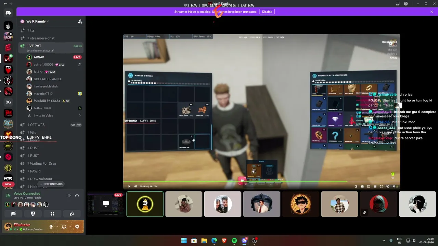The width and height of the screenshot is (438, 246).
Task: Seek the stream video progress bar
Action: click(x=261, y=182)
